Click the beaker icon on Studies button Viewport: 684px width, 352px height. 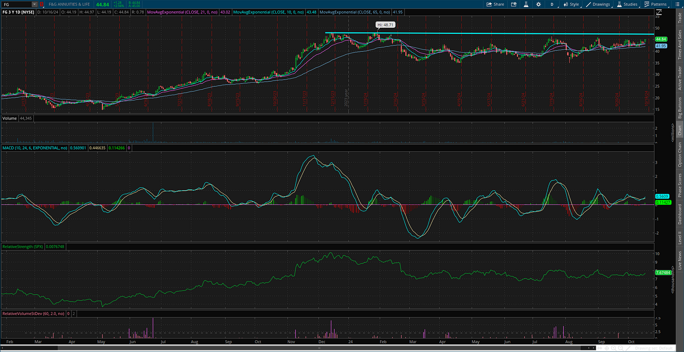620,4
